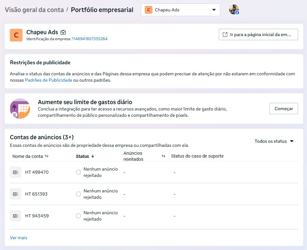Select status circle for HT 651393
This screenshot has height=250, width=307.
pos(78,194)
